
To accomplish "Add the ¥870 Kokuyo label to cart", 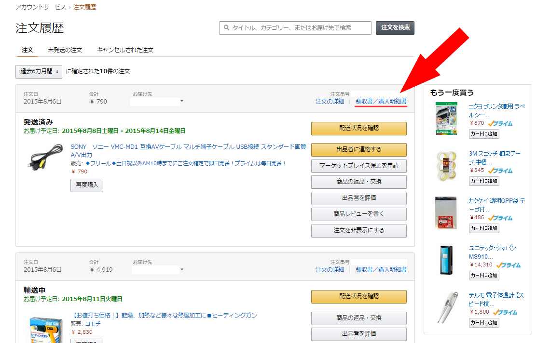I will click(484, 134).
